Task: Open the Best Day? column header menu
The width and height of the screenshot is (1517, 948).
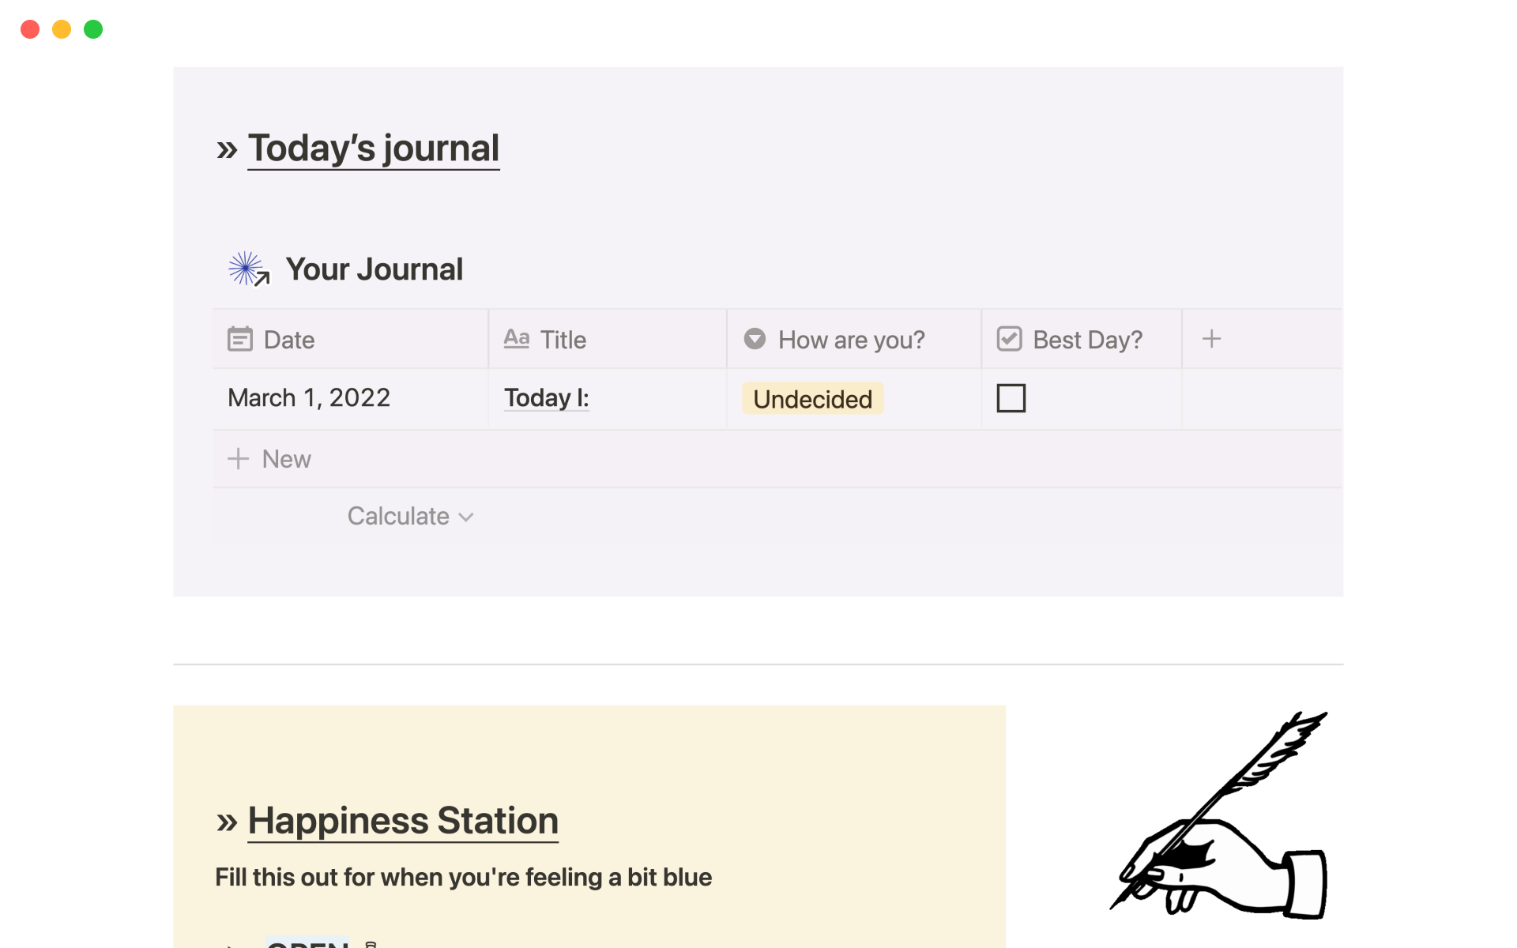Action: (x=1087, y=340)
